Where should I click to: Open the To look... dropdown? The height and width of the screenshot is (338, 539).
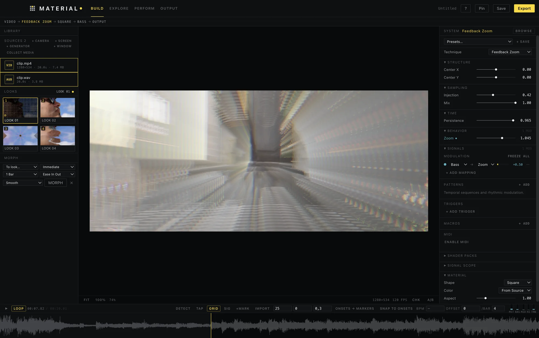pyautogui.click(x=20, y=167)
